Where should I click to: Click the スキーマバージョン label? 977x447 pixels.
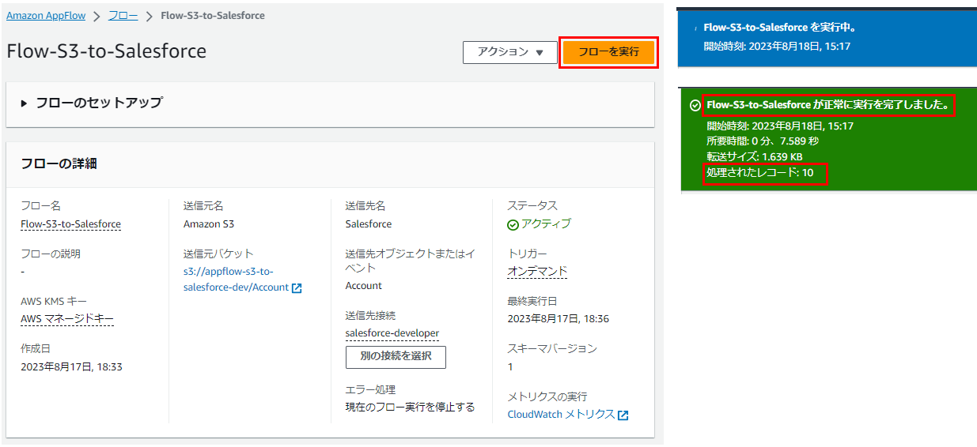click(x=552, y=347)
